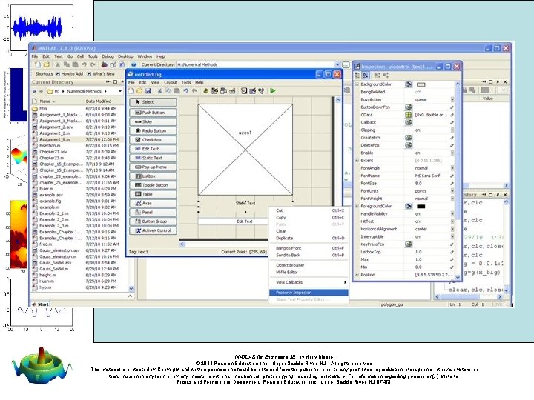The width and height of the screenshot is (534, 400).
Task: Click the GUIDE icon in MATLAB main toolbar
Action: coord(113,64)
